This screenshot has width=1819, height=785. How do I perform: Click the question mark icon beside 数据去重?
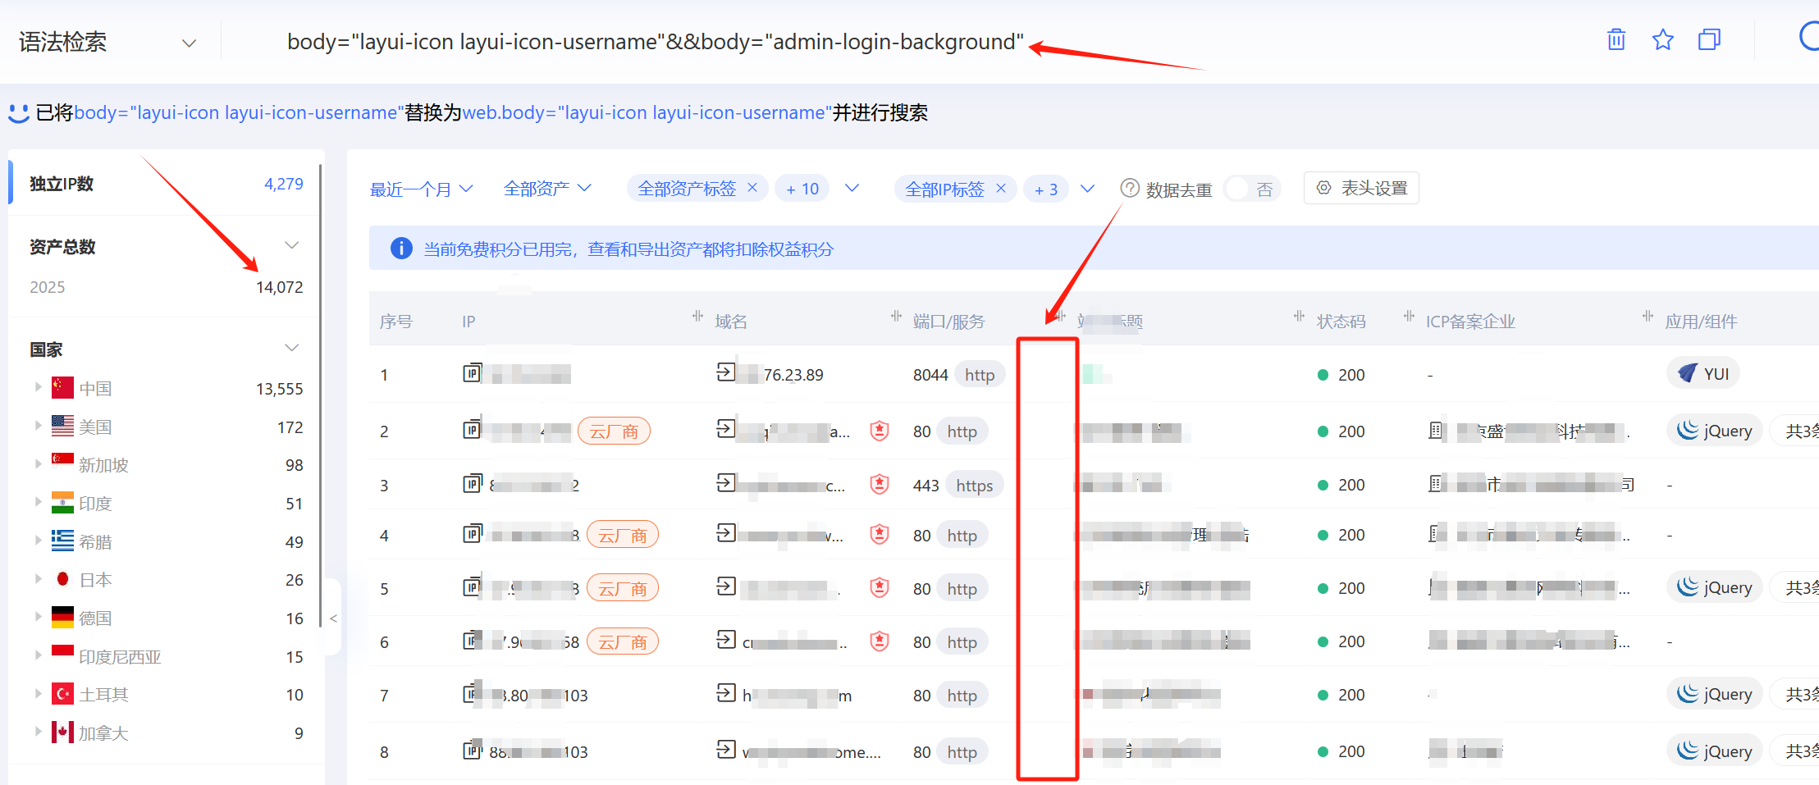click(x=1130, y=188)
